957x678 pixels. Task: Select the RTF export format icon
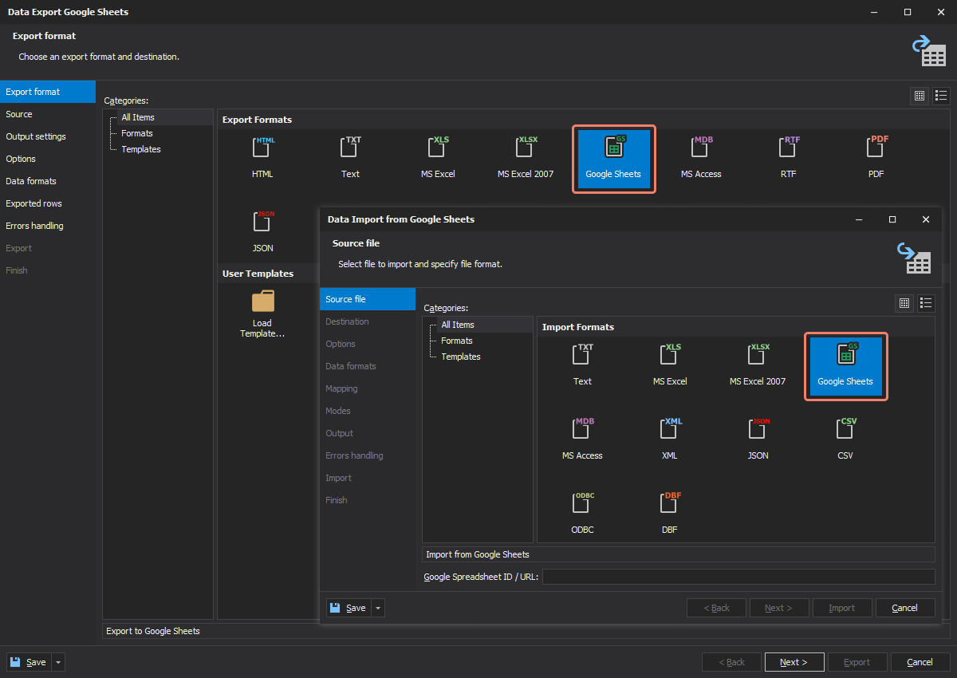tap(788, 156)
